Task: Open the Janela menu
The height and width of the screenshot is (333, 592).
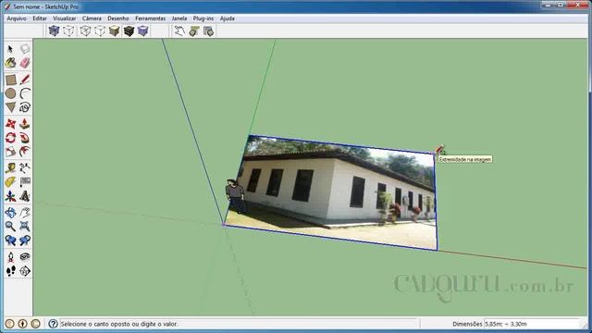Action: point(179,18)
